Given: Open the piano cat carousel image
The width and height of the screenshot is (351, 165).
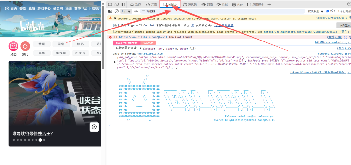Looking at the screenshot, I should pyautogui.click(x=55, y=94).
